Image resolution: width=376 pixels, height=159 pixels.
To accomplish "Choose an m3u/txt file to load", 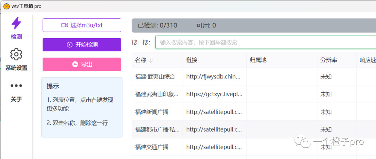I will (82, 25).
